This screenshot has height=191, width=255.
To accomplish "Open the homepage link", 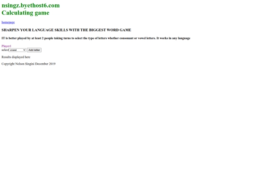I will (8, 22).
